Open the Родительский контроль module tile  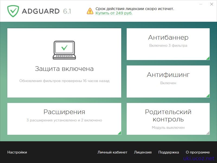(x=168, y=119)
